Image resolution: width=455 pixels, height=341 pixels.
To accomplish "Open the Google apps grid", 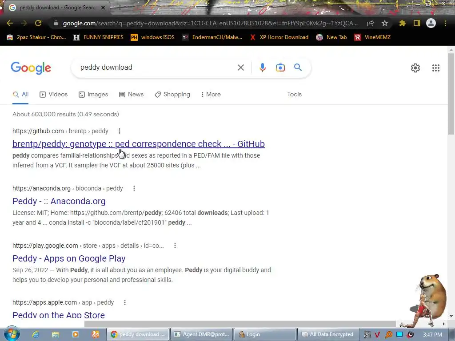I will tap(435, 68).
